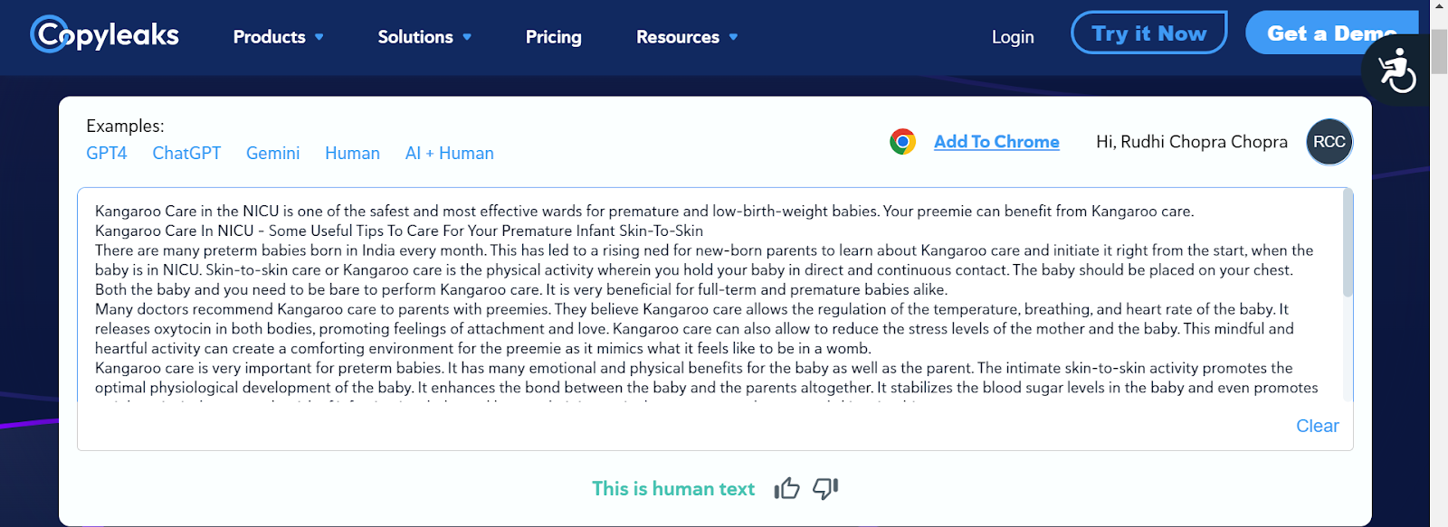Image resolution: width=1448 pixels, height=527 pixels.
Task: Open the Pricing page
Action: [554, 37]
